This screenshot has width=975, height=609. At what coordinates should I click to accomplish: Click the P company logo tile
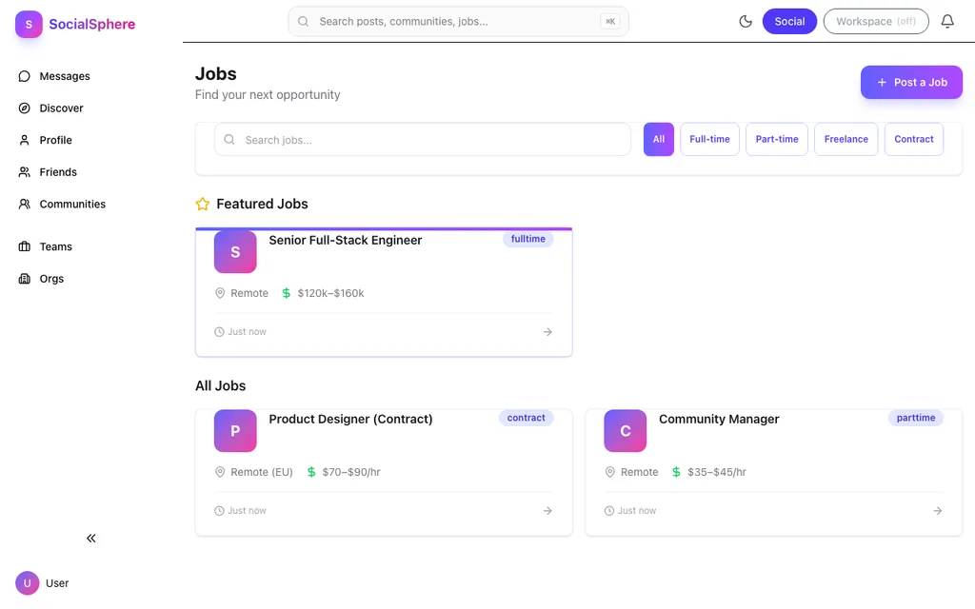(x=235, y=431)
